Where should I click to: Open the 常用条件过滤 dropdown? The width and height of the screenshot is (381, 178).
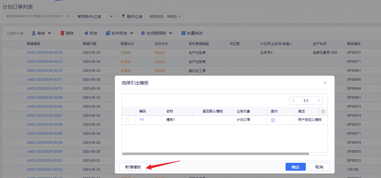click(95, 16)
